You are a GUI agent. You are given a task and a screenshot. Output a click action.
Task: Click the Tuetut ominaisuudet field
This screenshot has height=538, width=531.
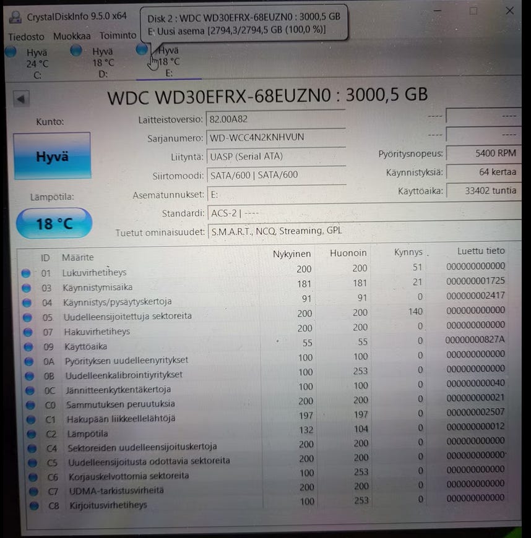[365, 231]
